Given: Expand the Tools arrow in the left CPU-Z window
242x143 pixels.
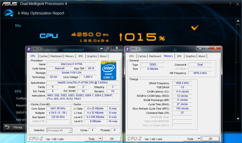Looking at the screenshot, I should tap(100, 139).
